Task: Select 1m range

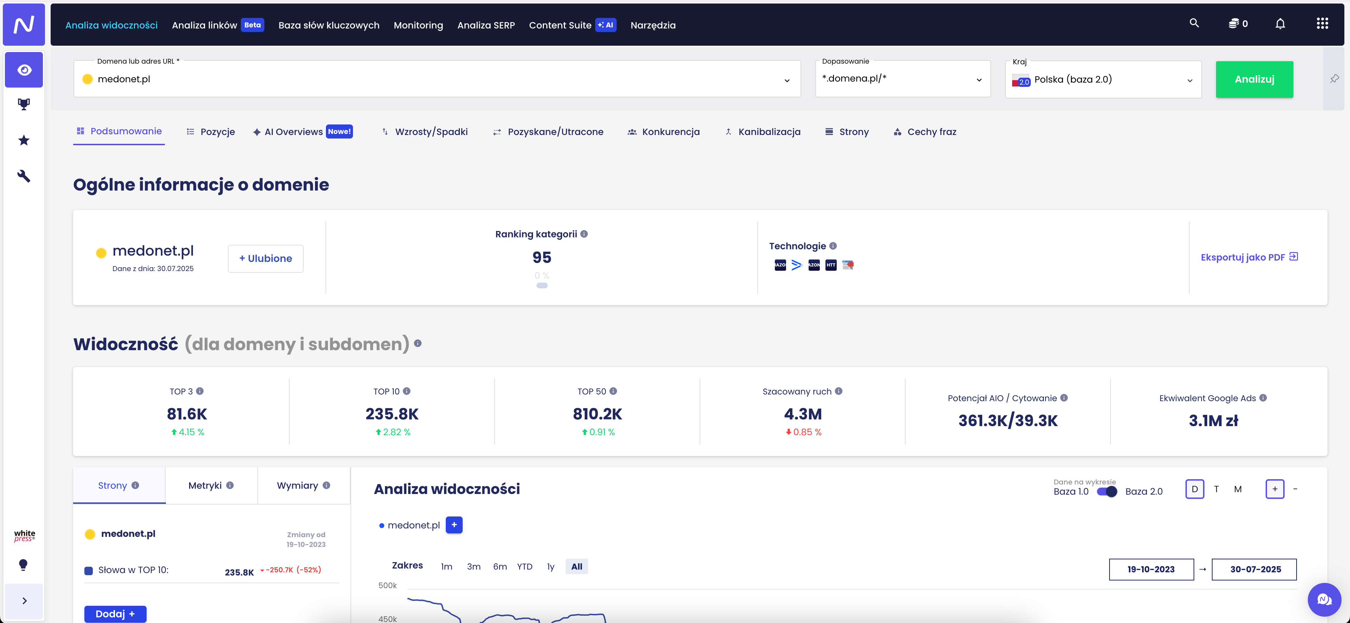Action: coord(446,566)
